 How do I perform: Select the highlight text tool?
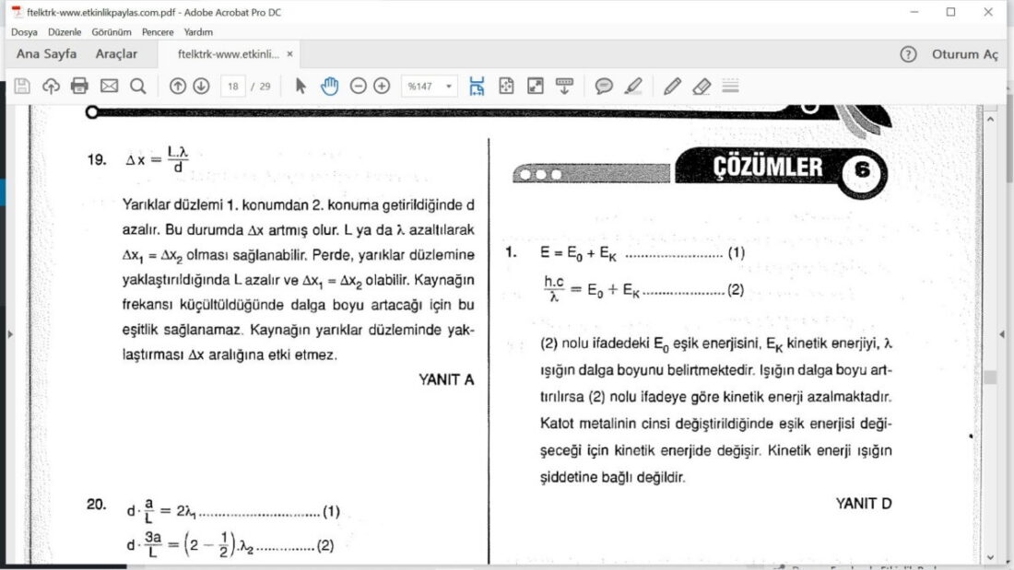tap(634, 86)
